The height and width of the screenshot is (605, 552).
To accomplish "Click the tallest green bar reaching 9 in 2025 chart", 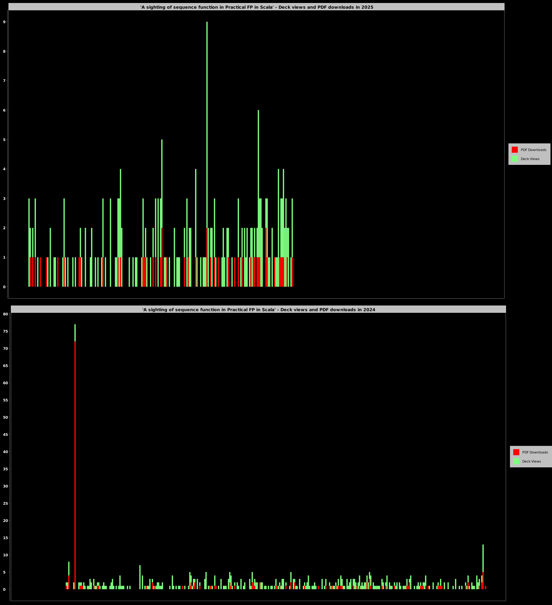I will pyautogui.click(x=207, y=121).
